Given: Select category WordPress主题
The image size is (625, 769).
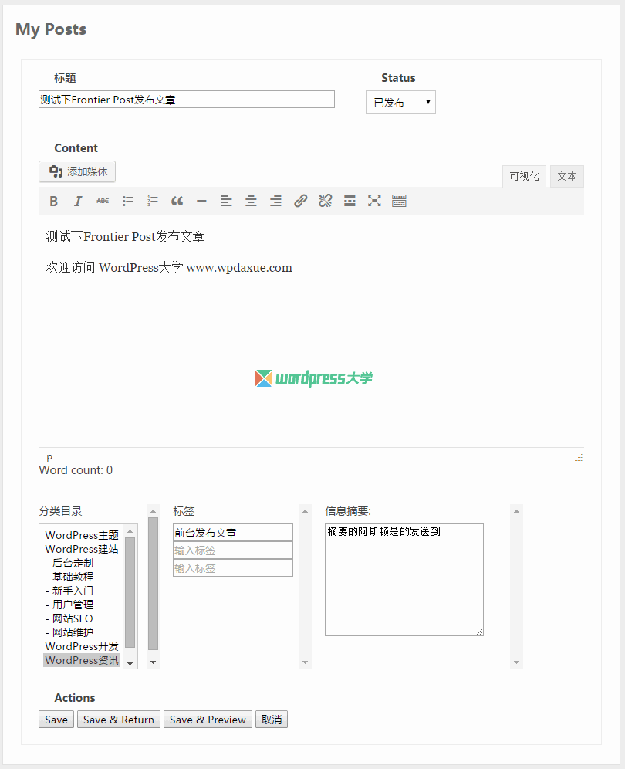Looking at the screenshot, I should [82, 535].
